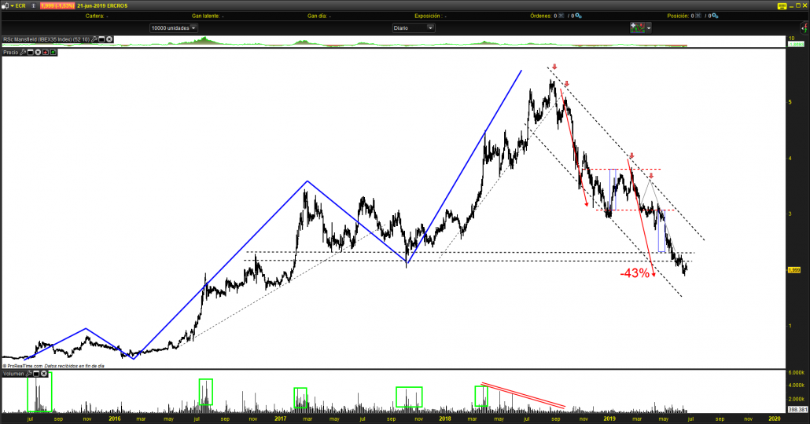The width and height of the screenshot is (810, 424).
Task: Open Precio panel settings wrench
Action: tap(23, 52)
